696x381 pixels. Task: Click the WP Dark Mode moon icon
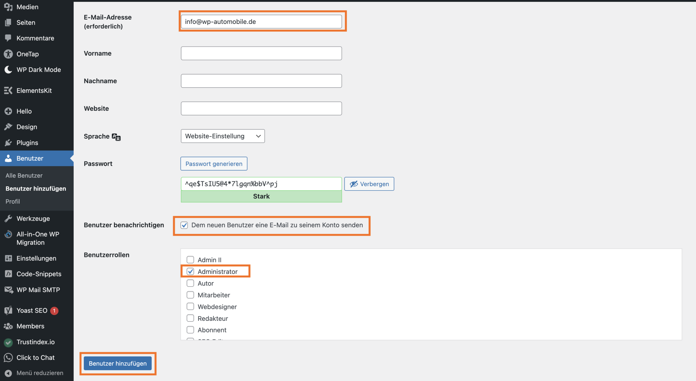8,70
